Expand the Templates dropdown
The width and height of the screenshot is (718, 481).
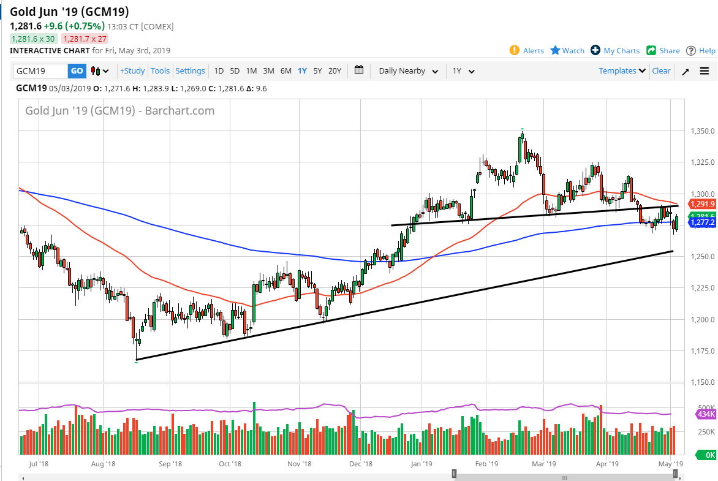(x=622, y=71)
